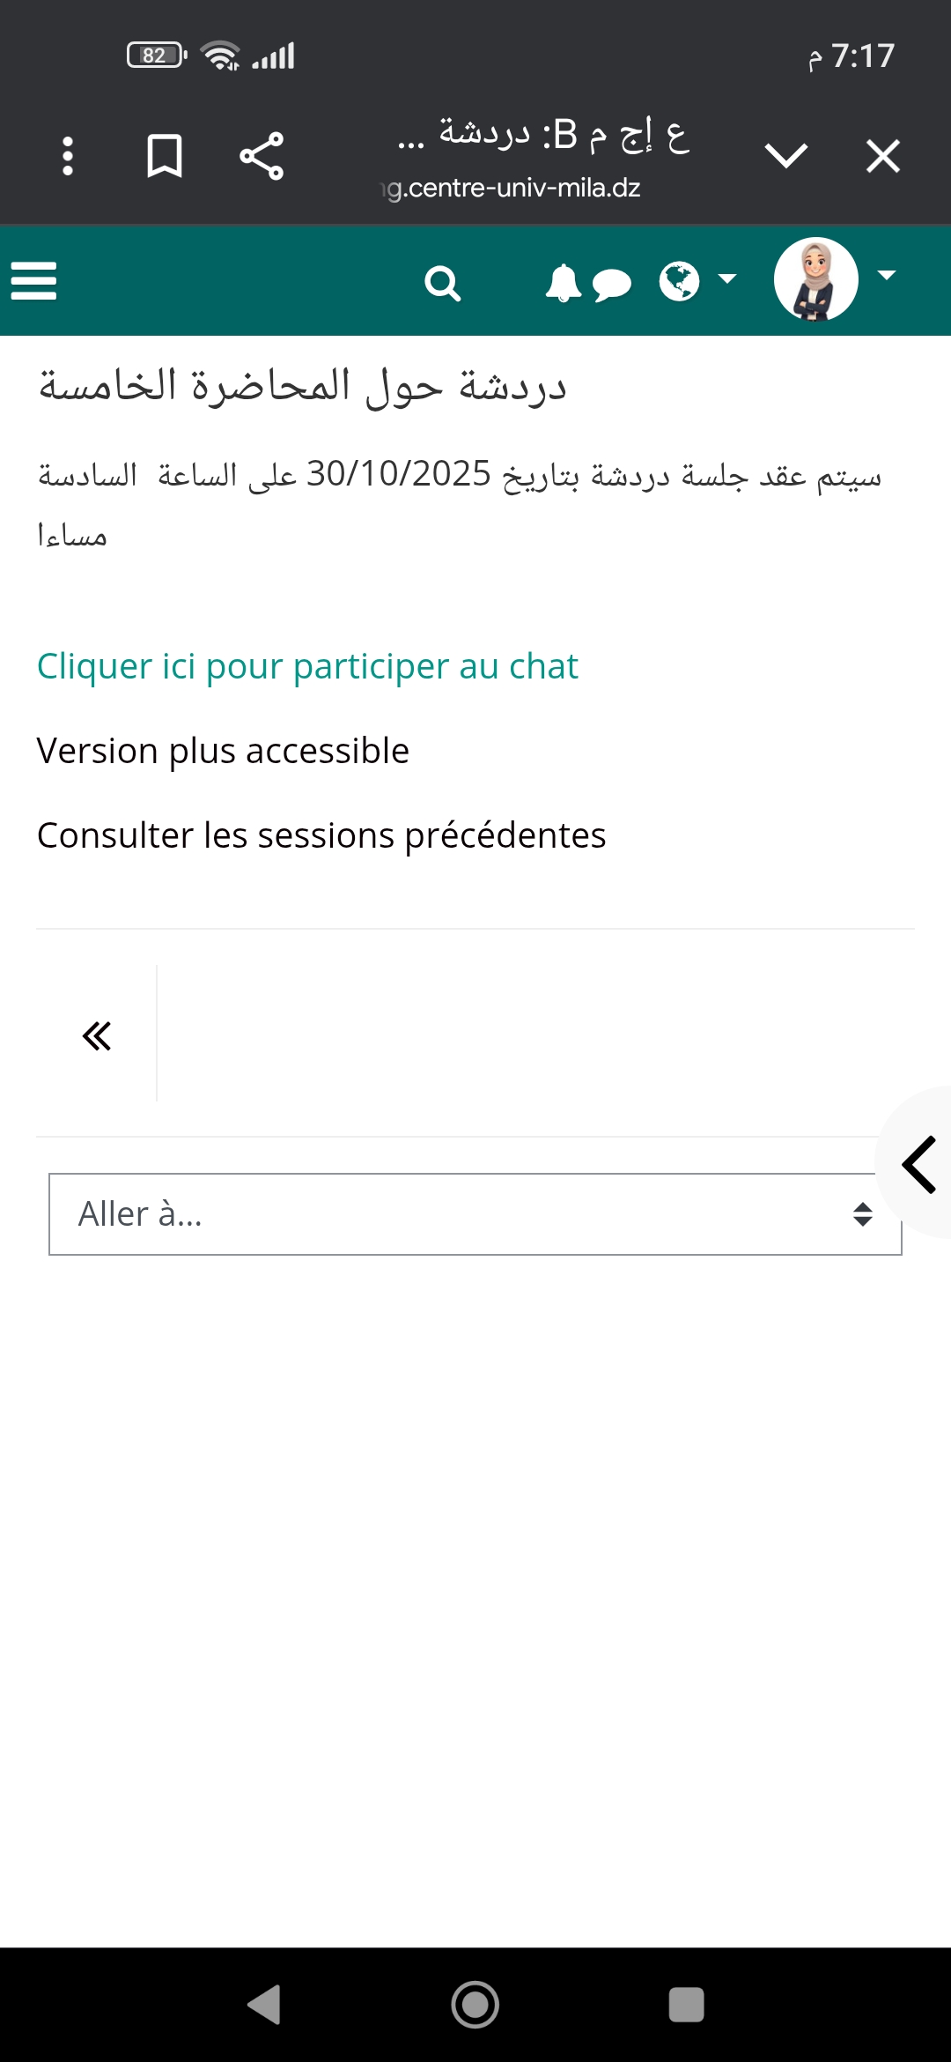Screen dimensions: 951x2062
Task: Bookmark this page
Action: click(x=165, y=157)
